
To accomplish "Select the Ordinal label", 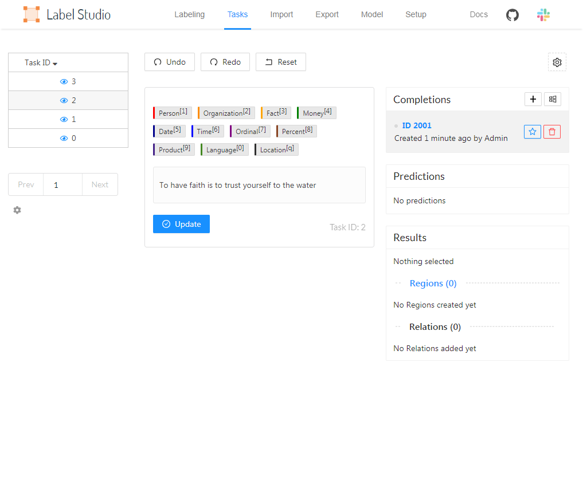I will [251, 131].
